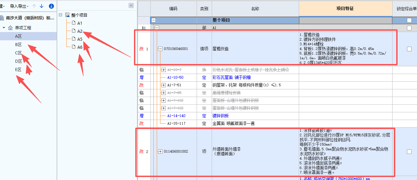Screen dimensions: 417x180
Task: Click blue code A1-14-140
Action: (x=176, y=116)
